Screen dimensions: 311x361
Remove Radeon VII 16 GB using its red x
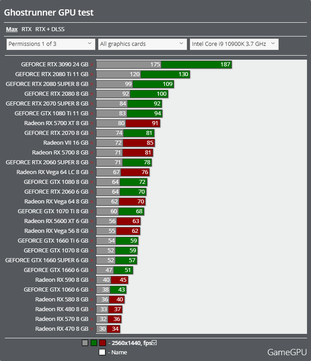coord(92,143)
